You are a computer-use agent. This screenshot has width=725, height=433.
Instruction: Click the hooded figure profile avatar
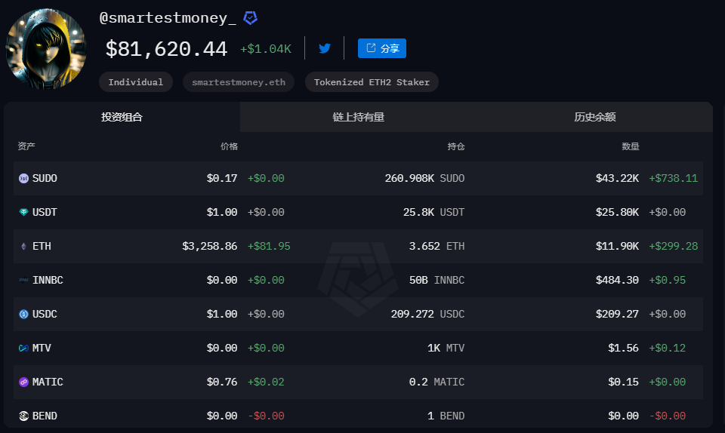pos(47,49)
